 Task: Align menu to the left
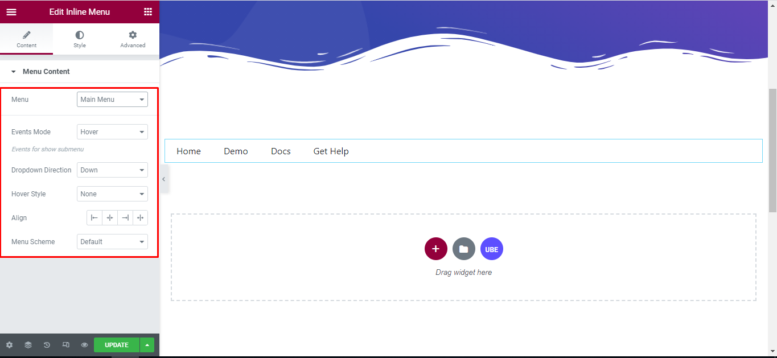coord(94,218)
